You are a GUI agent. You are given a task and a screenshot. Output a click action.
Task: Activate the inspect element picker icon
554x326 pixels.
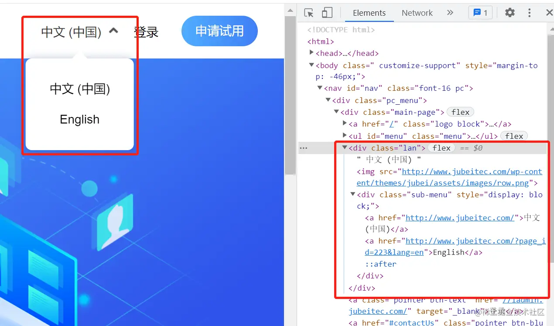[x=309, y=13]
